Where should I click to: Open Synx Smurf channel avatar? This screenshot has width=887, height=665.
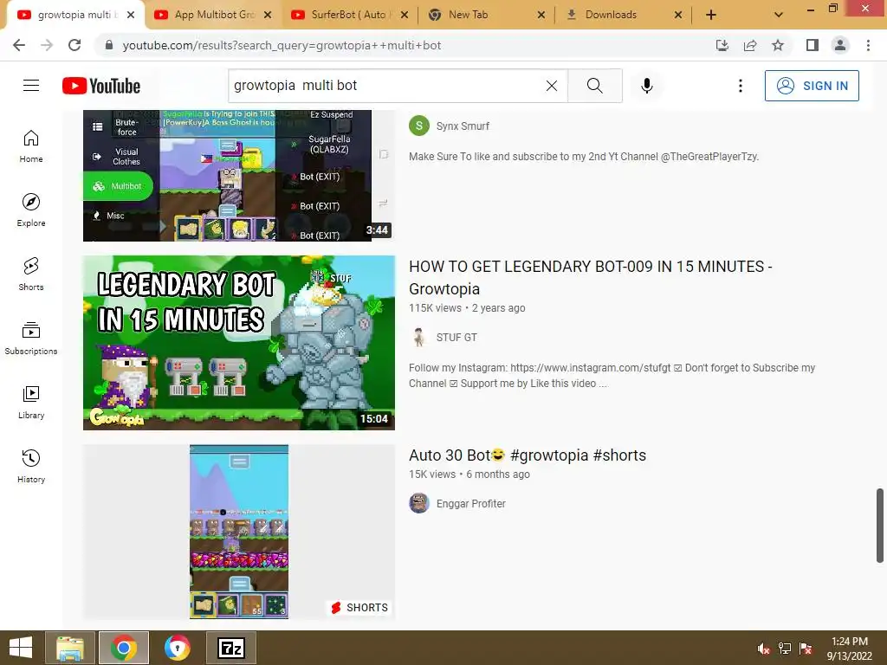click(x=419, y=126)
